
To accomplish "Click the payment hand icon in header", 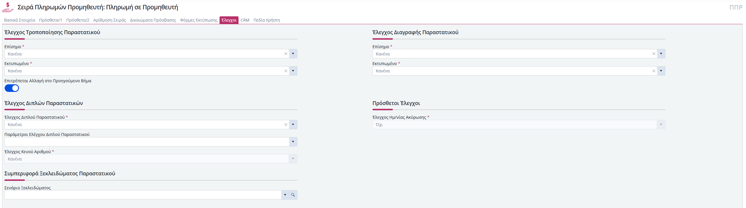I will (x=8, y=7).
